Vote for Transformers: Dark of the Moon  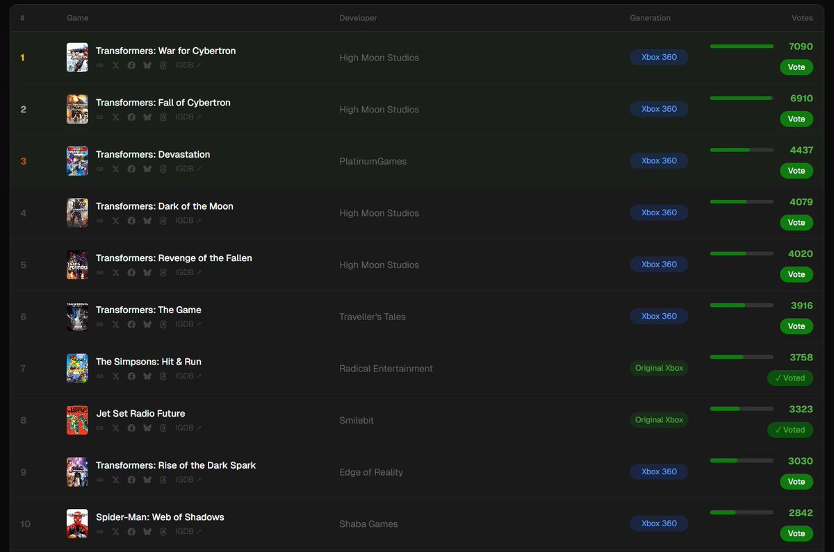tap(796, 223)
